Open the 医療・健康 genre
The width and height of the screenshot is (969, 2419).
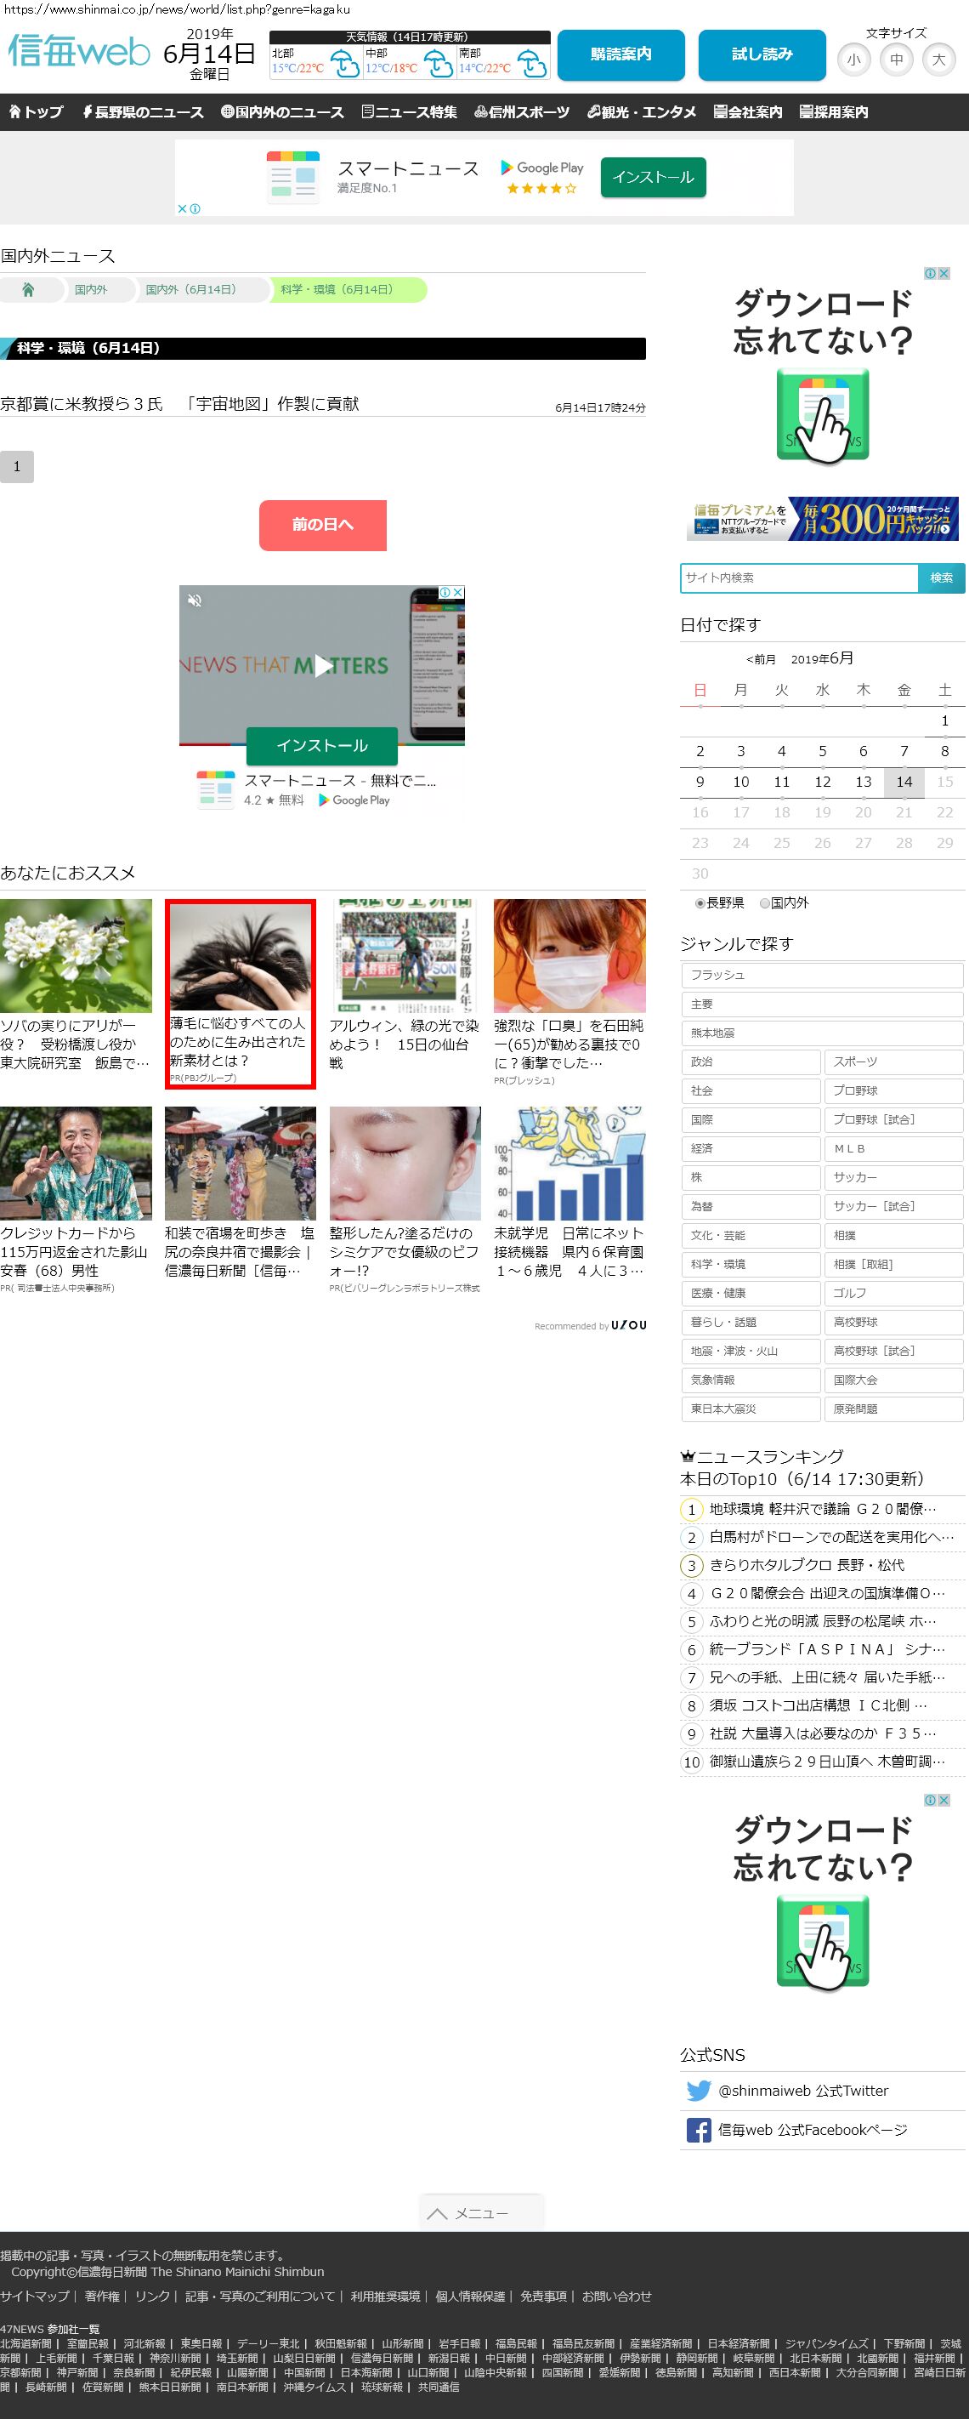click(751, 1294)
